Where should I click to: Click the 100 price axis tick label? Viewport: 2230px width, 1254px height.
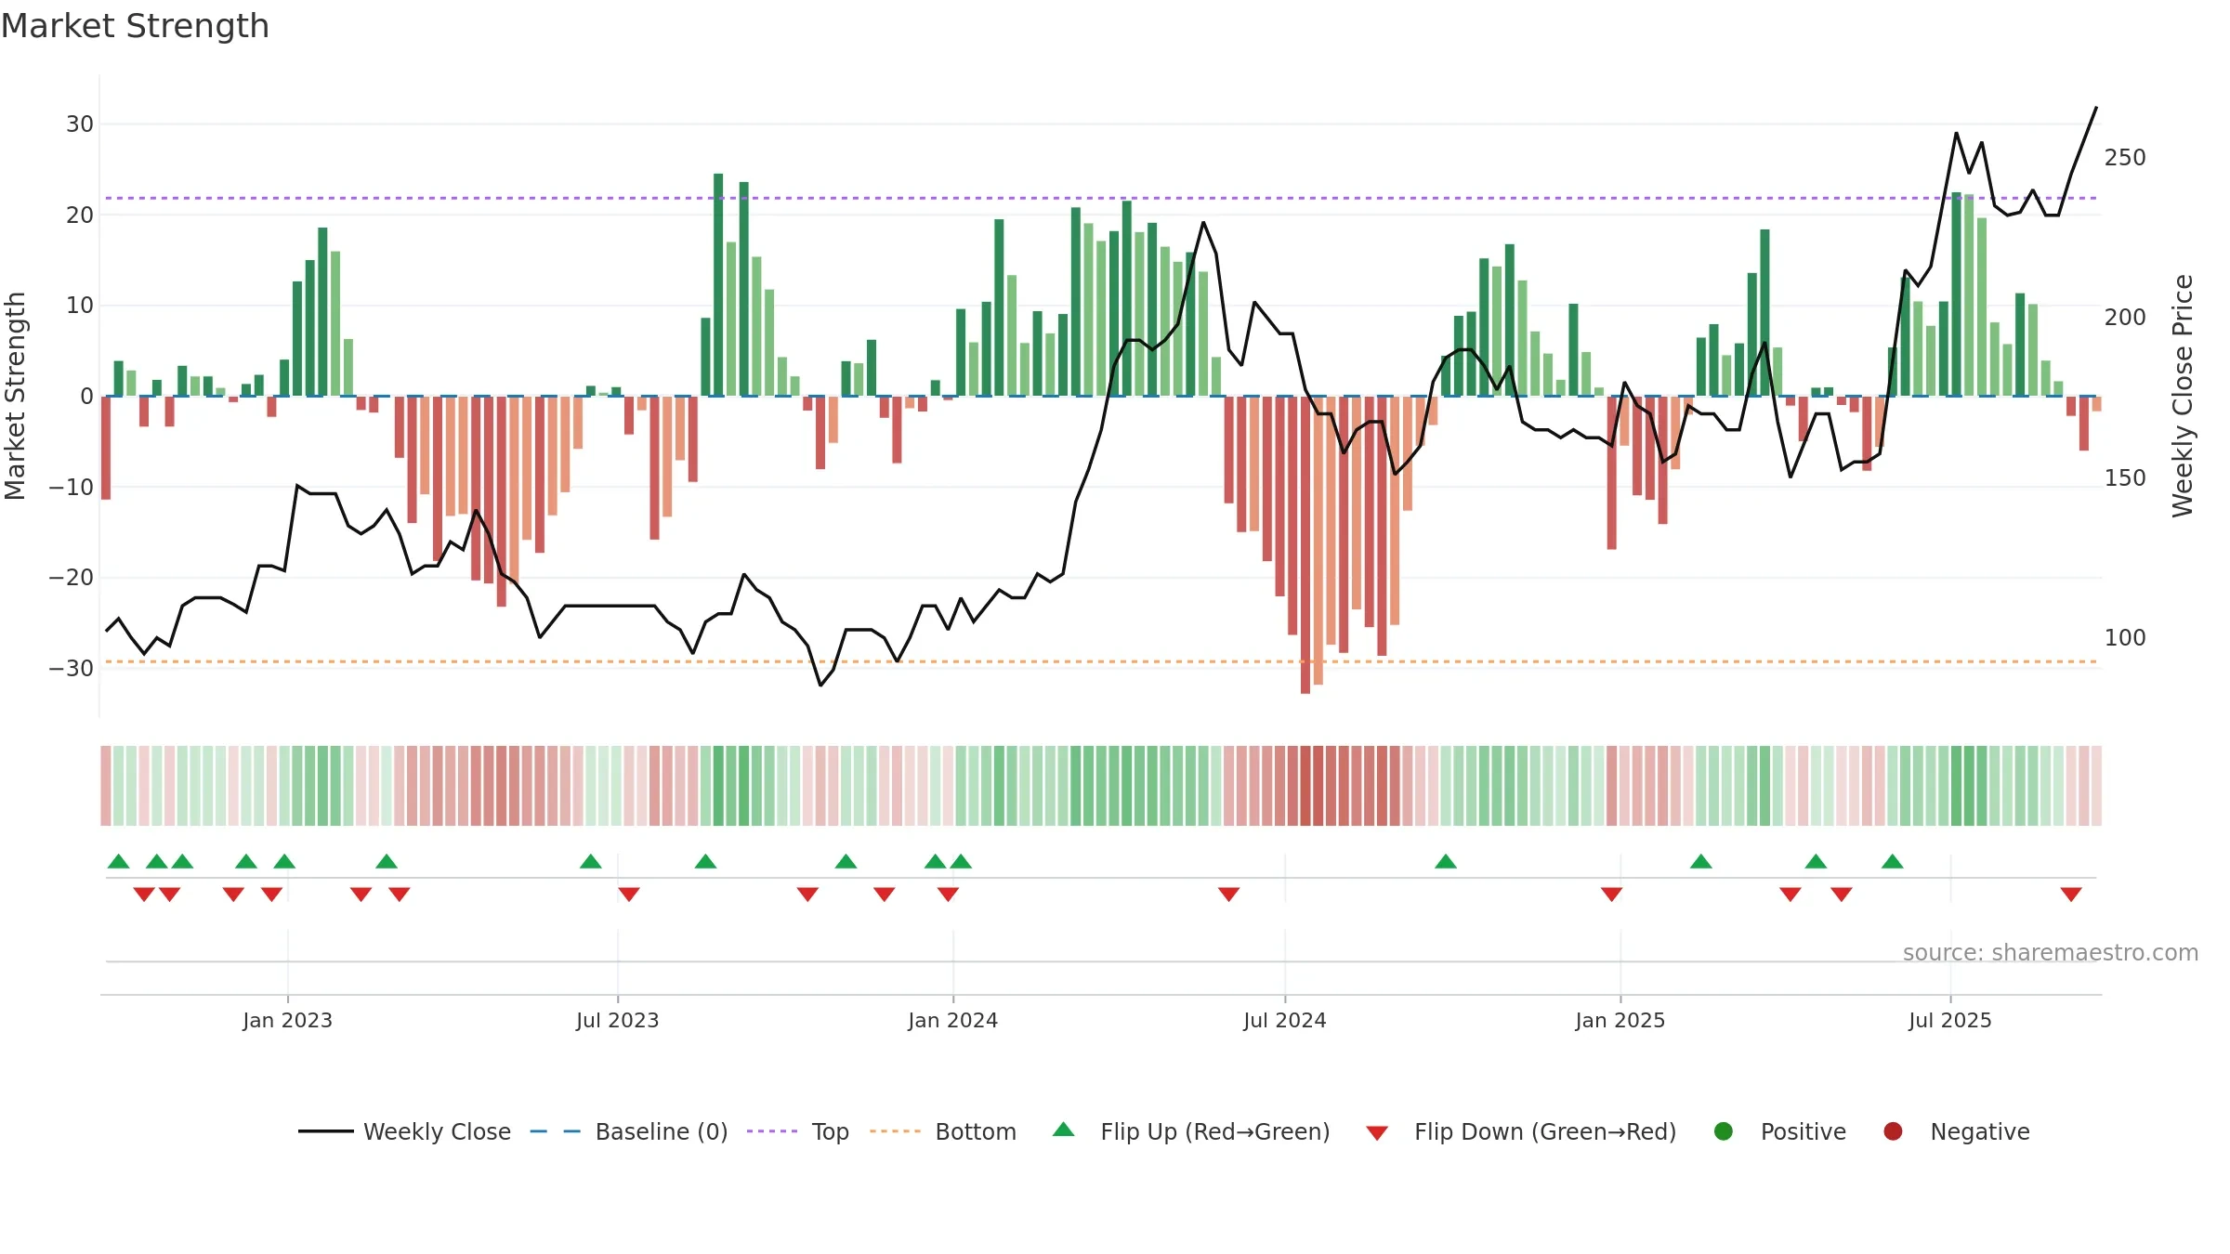tap(2125, 638)
